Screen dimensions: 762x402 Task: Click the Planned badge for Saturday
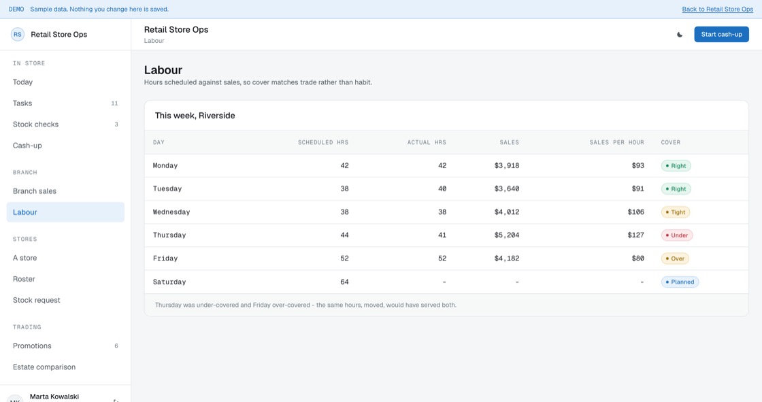[680, 282]
